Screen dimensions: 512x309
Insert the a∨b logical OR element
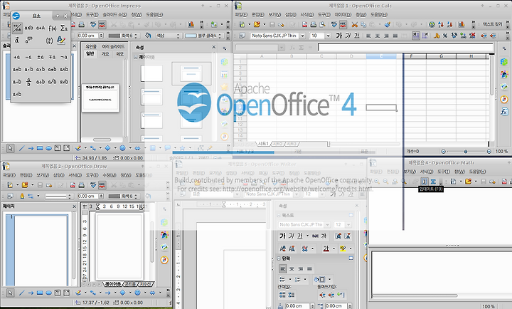(64, 82)
